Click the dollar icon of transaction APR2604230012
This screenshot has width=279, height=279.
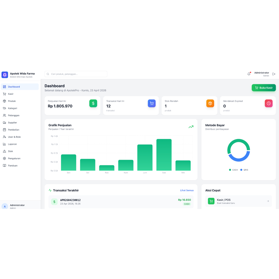[x=54, y=202]
